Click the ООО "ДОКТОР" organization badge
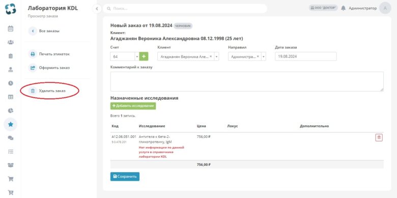Image resolution: width=397 pixels, height=198 pixels. pyautogui.click(x=323, y=8)
